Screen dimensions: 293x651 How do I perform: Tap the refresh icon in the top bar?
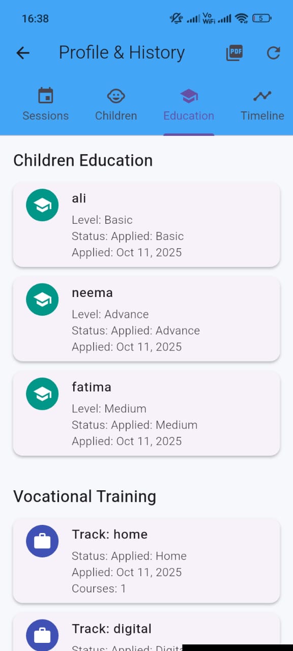point(273,53)
